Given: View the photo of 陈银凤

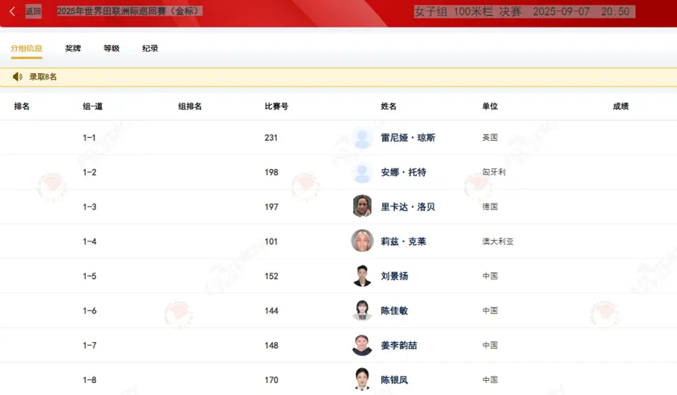Looking at the screenshot, I should click(x=362, y=380).
